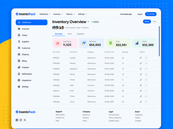
Task: Open more options next to Share
Action: (154, 21)
